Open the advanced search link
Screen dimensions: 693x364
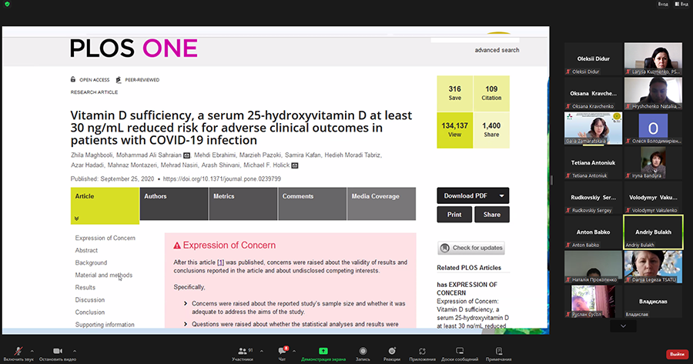497,50
